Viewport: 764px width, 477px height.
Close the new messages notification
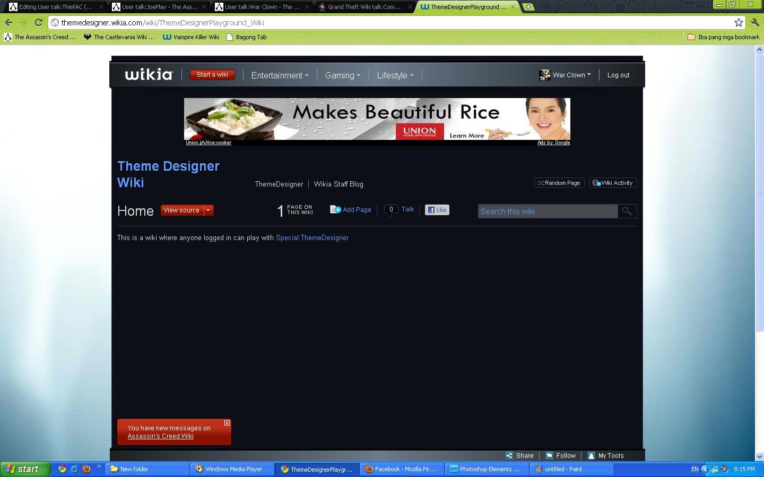[x=227, y=423]
